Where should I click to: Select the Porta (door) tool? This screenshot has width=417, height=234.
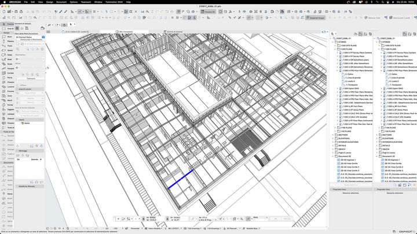coord(8,77)
